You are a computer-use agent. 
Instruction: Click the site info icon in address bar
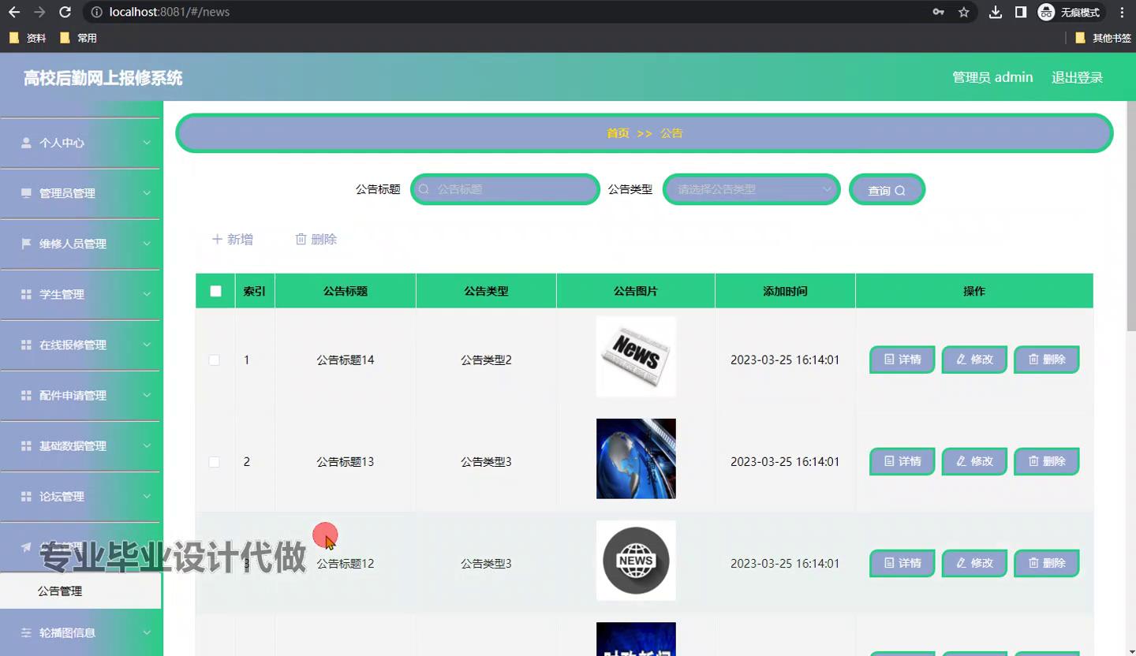coord(96,12)
